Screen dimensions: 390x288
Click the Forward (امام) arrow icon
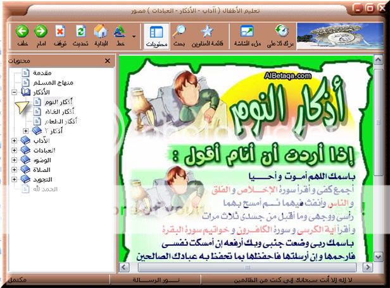pyautogui.click(x=41, y=32)
